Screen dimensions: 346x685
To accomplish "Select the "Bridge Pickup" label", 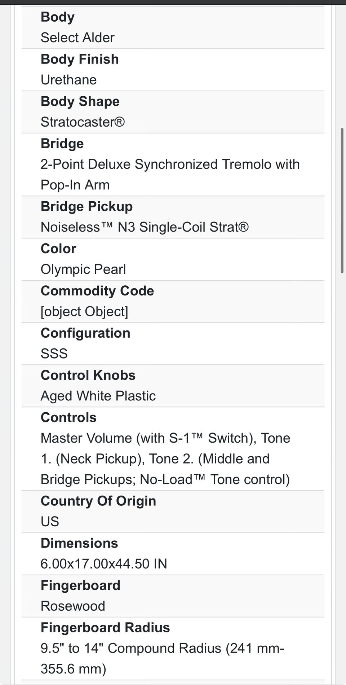I will tap(86, 206).
